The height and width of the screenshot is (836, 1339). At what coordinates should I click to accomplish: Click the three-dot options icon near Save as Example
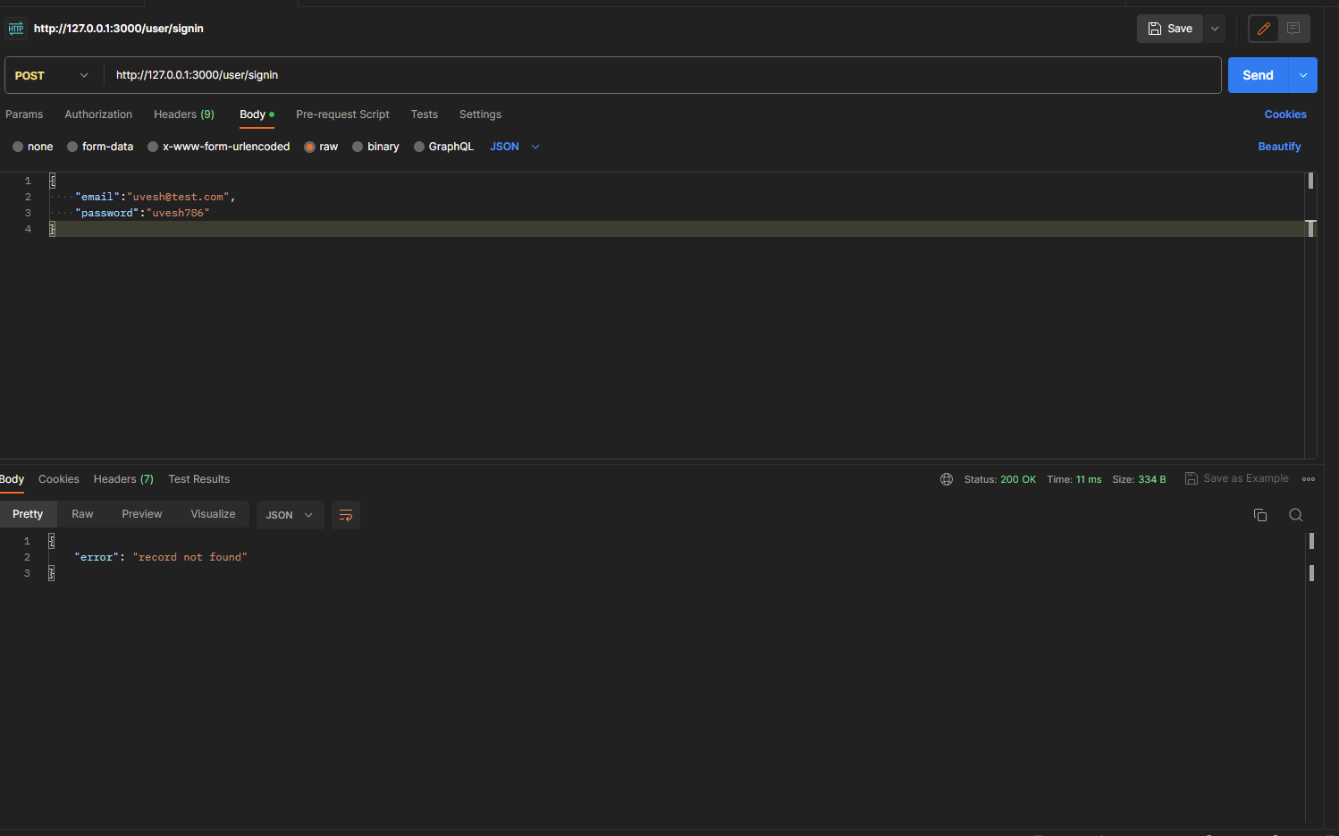(x=1309, y=478)
